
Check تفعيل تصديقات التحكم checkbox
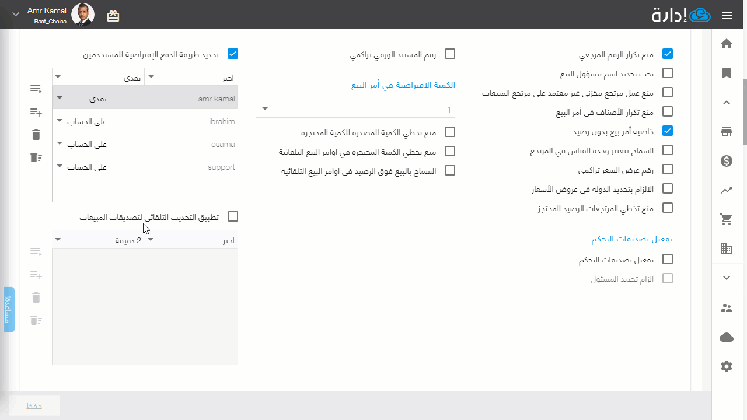coord(668,259)
